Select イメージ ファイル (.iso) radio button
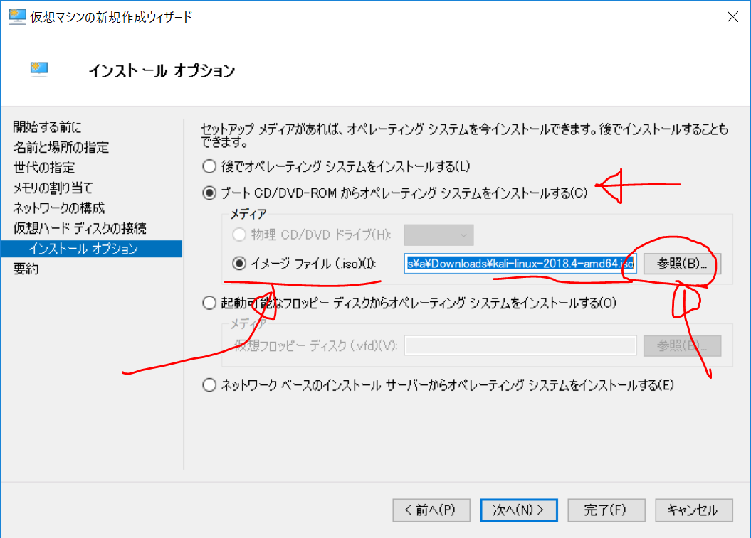 239,264
